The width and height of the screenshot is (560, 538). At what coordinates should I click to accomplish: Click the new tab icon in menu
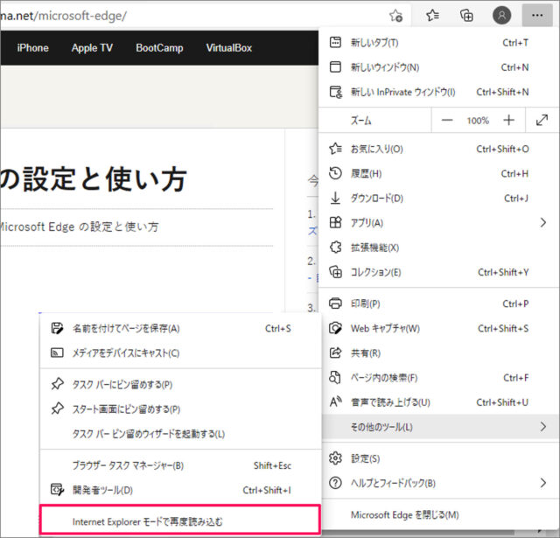[335, 42]
